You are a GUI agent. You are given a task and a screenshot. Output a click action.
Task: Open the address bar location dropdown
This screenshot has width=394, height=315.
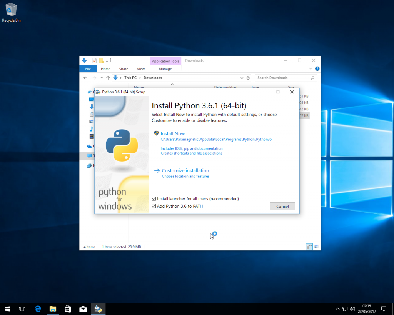[242, 77]
